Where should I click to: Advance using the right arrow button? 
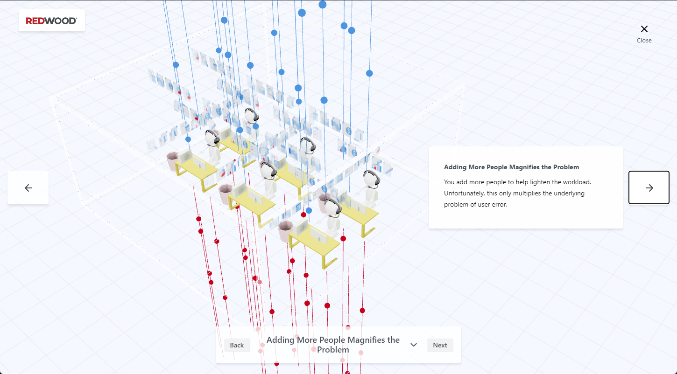tap(649, 187)
